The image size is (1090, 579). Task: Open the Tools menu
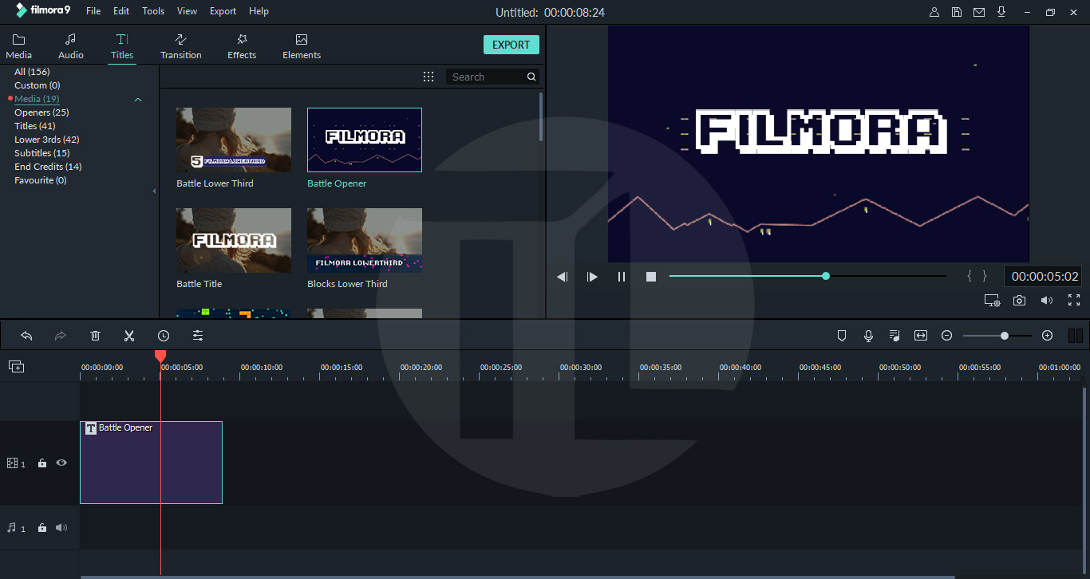coord(153,11)
